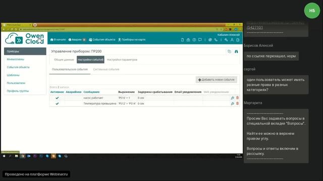Viewport: 323px width, 181px height.
Task: Open 'Приборы на карте' in top menu
Action: tap(132, 40)
